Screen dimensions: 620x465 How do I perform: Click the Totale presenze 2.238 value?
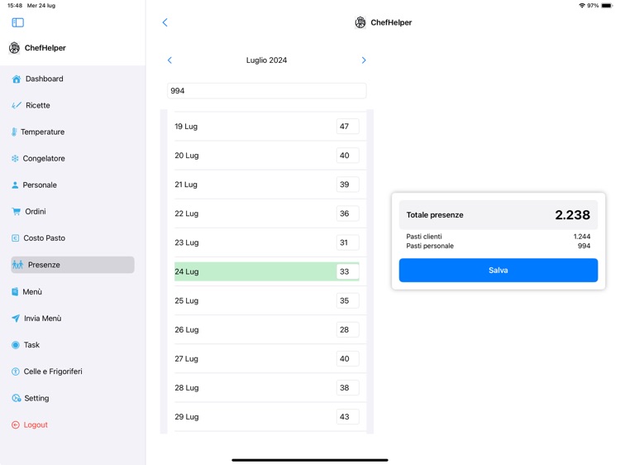tap(572, 215)
